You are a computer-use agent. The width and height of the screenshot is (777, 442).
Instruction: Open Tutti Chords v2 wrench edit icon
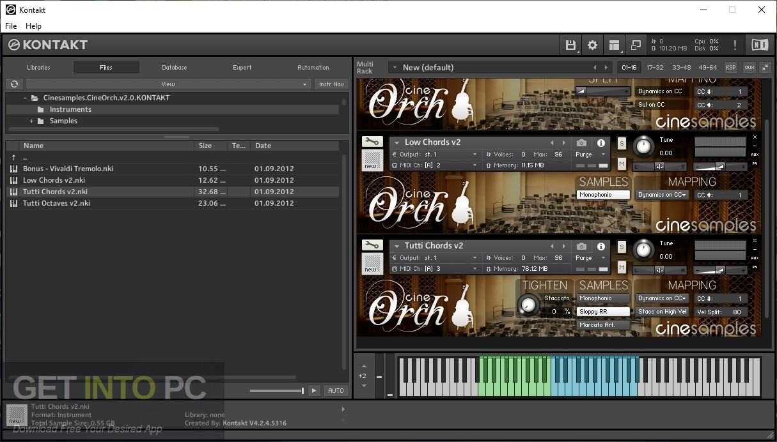click(372, 245)
